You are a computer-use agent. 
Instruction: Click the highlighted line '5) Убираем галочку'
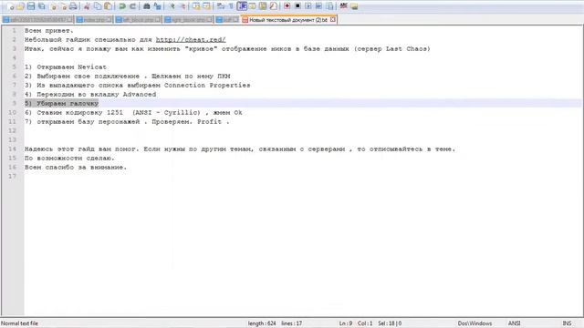pyautogui.click(x=61, y=103)
